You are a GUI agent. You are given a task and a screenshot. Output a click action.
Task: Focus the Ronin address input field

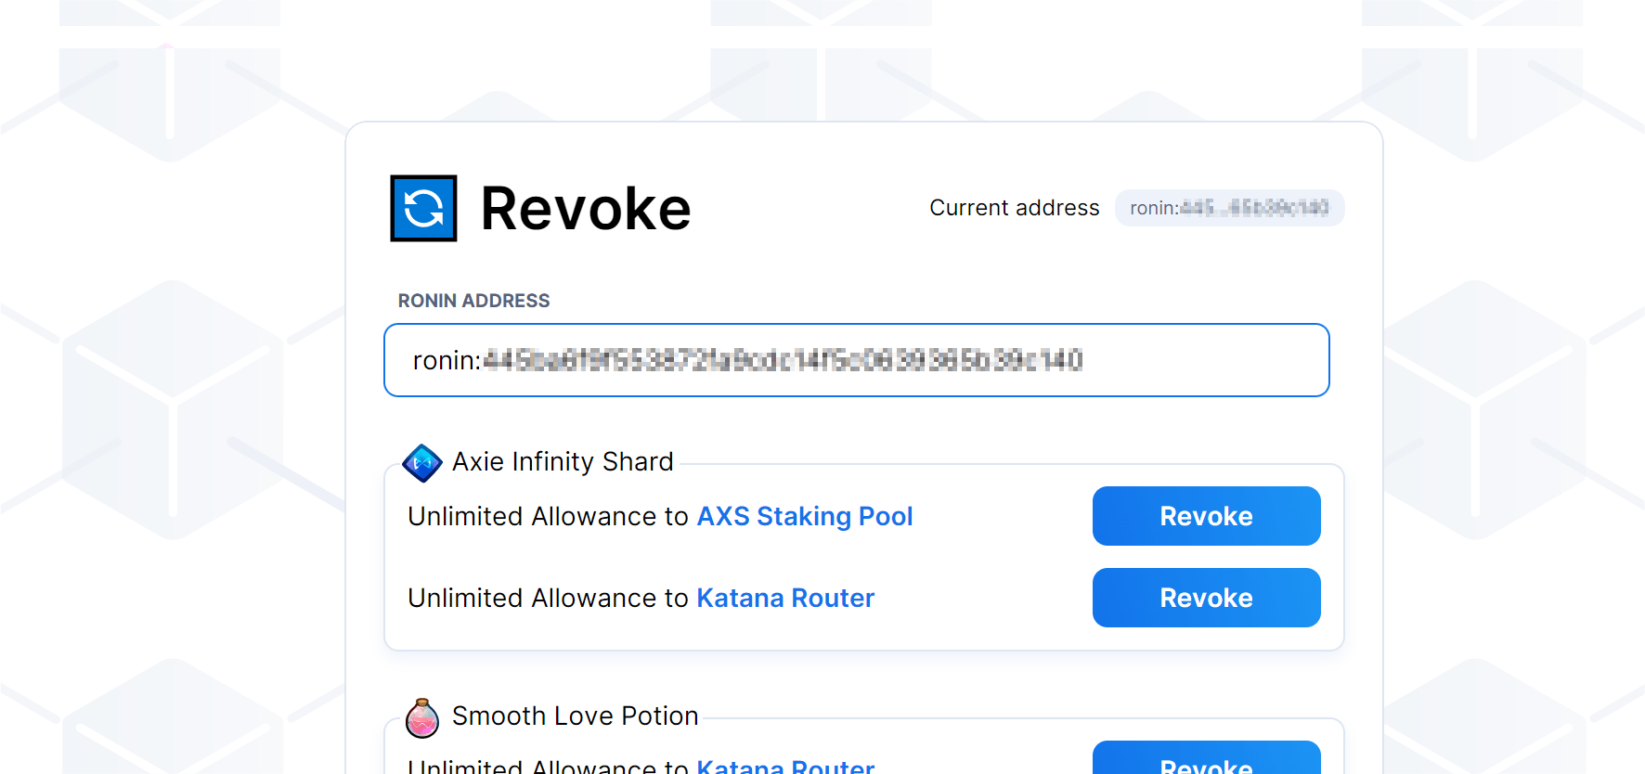(856, 360)
